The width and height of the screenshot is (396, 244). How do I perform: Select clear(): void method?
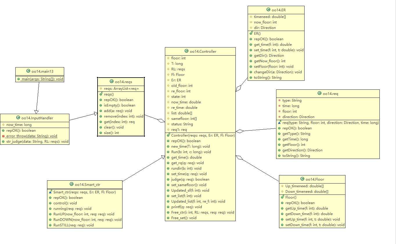click(114, 127)
